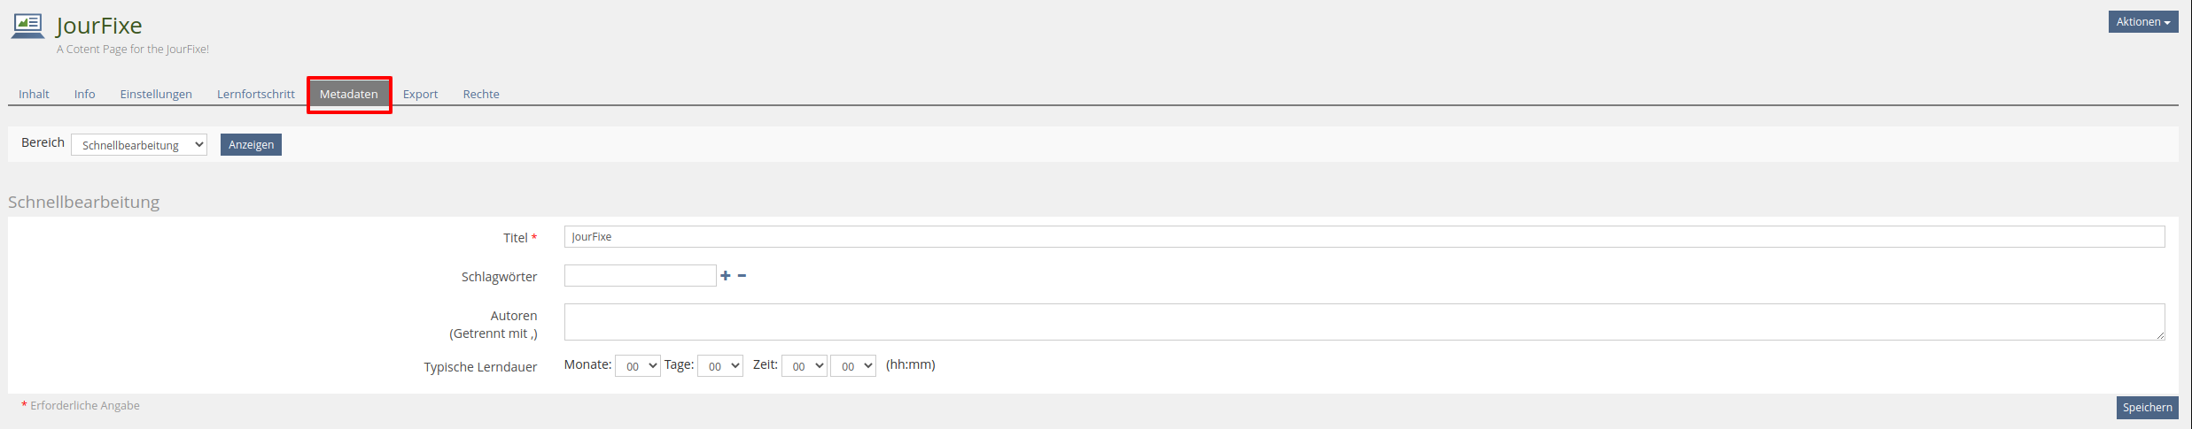Image resolution: width=2192 pixels, height=429 pixels.
Task: Go to the Einstellungen tab
Action: 156,95
